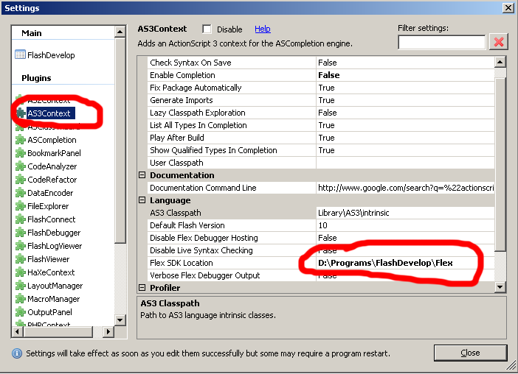This screenshot has width=518, height=374.
Task: Select Enable Completion property
Action: pos(182,75)
